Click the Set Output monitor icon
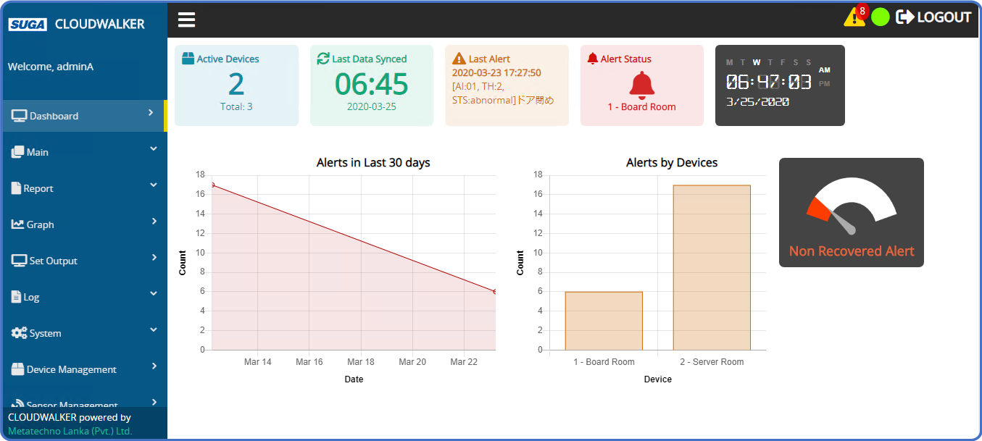Image resolution: width=982 pixels, height=441 pixels. [x=19, y=261]
